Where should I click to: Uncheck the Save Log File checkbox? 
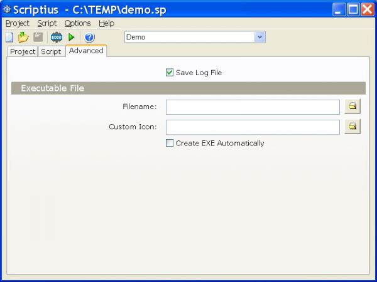pos(170,73)
